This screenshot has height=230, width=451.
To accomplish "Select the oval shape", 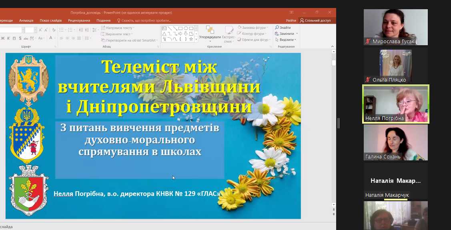I will click(x=186, y=28).
